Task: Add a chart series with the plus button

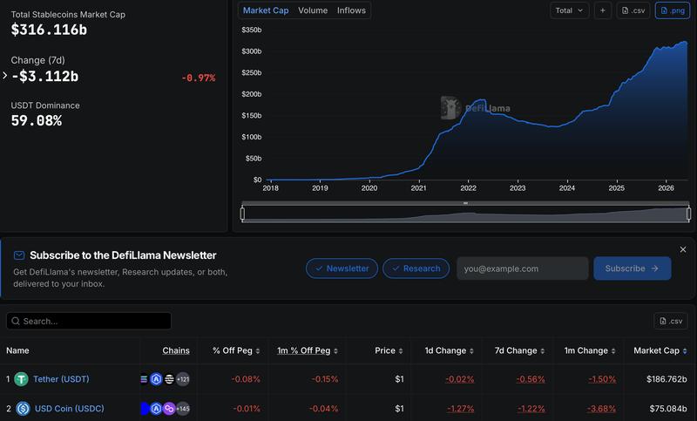Action: pyautogui.click(x=603, y=10)
